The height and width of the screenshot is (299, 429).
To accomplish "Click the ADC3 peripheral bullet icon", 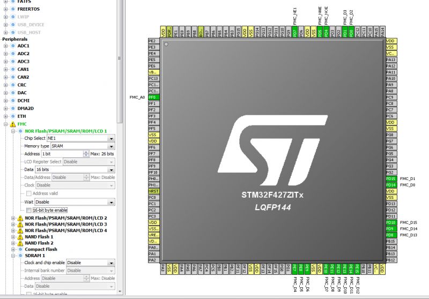I will pyautogui.click(x=13, y=62).
